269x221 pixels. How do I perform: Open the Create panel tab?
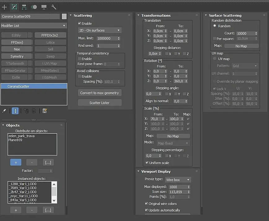(x=4, y=6)
